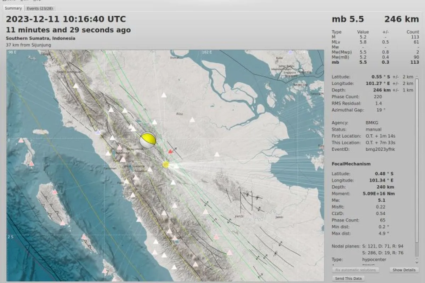The image size is (425, 283).
Task: Click the Agency value BMKG
Action: coord(372,123)
